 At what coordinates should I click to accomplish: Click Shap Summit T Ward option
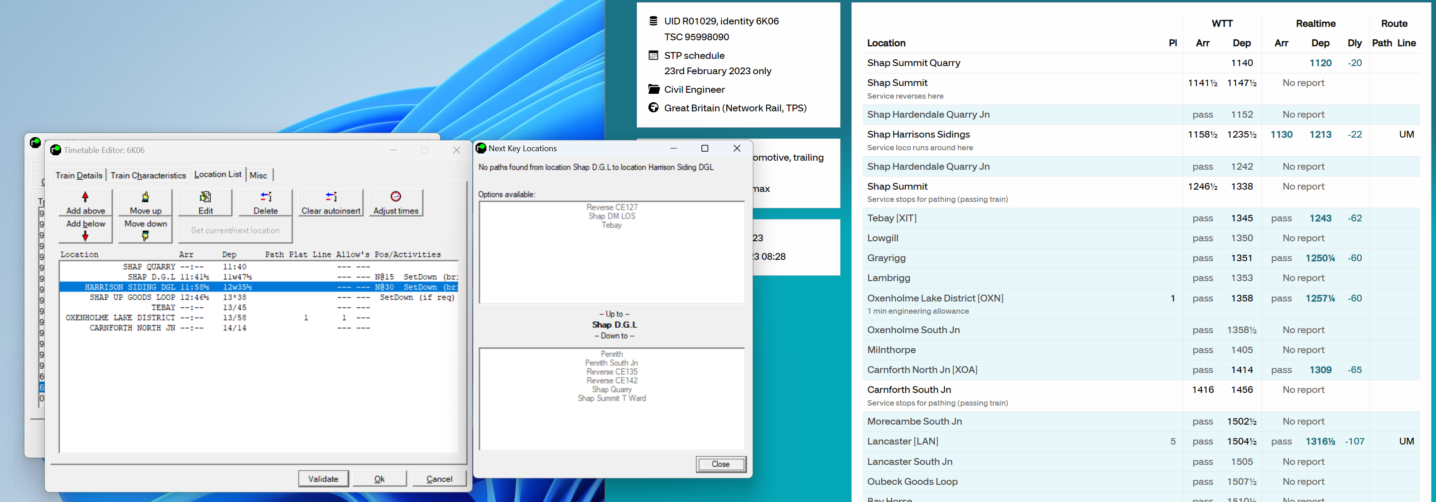611,398
